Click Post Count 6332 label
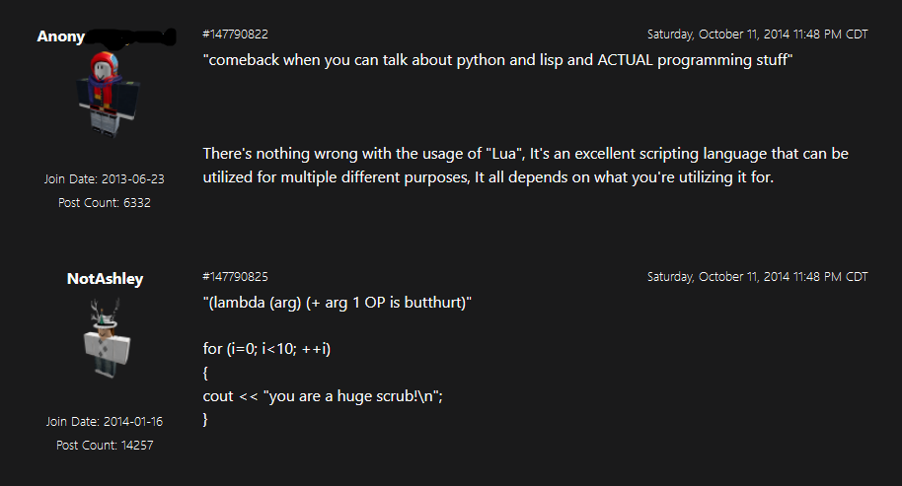The width and height of the screenshot is (902, 486). point(105,203)
